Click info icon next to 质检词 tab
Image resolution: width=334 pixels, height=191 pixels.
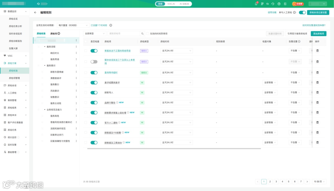(x=59, y=34)
